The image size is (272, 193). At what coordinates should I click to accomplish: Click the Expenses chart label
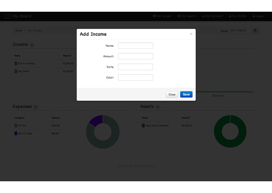coord(218,96)
